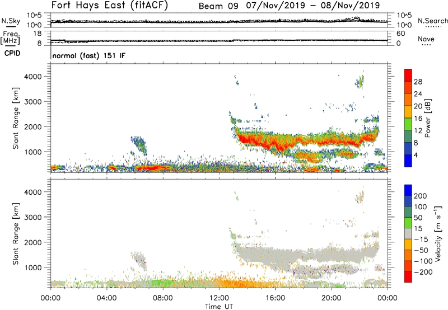This screenshot has height=310, width=448.
Task: Click the '4' tick on Power color bar
Action: pyautogui.click(x=416, y=155)
